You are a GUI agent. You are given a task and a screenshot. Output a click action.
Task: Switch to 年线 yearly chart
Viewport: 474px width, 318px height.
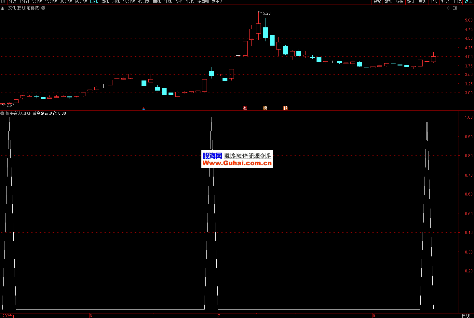tap(168, 2)
